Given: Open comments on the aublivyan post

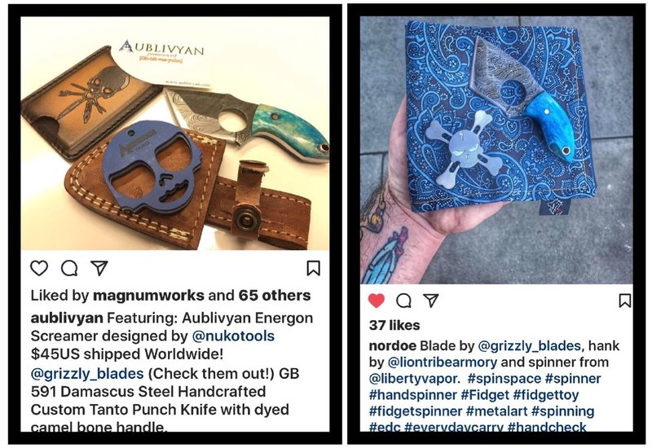Looking at the screenshot, I should (69, 268).
